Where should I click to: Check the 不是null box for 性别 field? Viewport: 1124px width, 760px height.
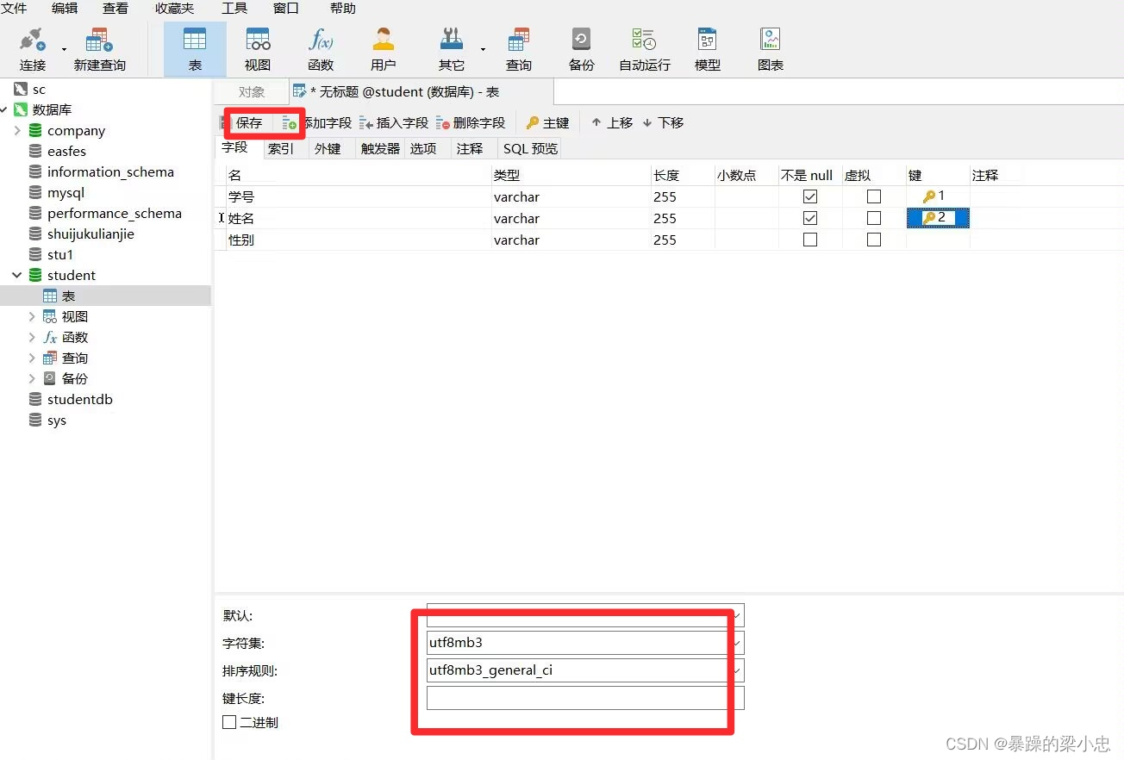tap(809, 240)
